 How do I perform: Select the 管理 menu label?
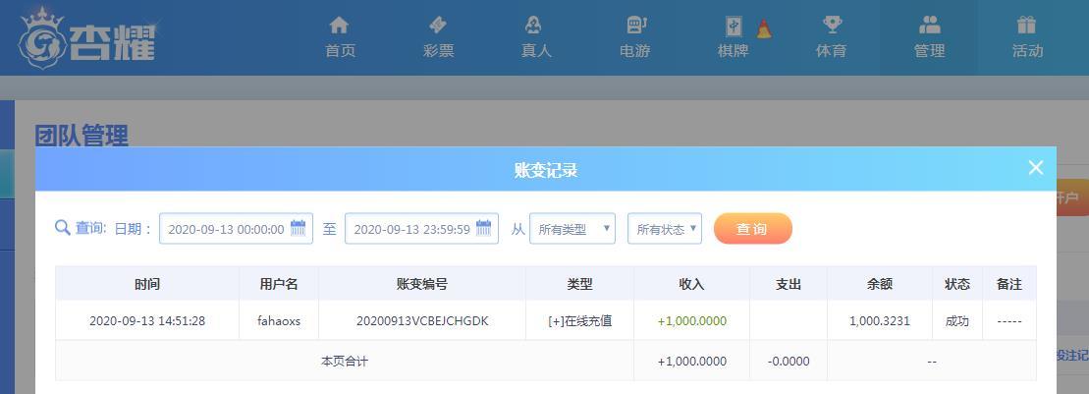(x=929, y=51)
